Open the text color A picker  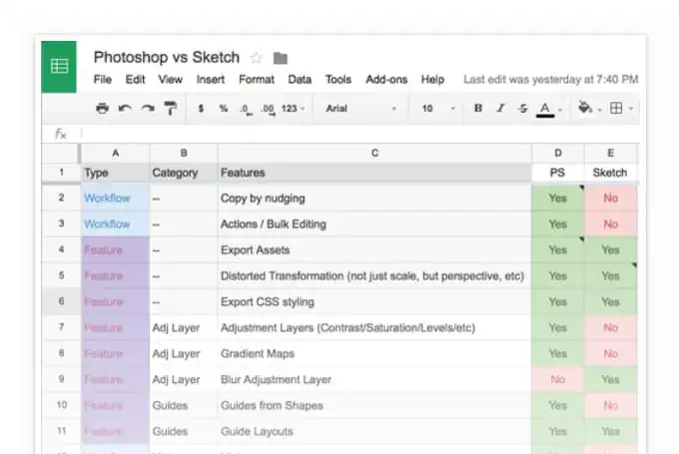[x=545, y=109]
